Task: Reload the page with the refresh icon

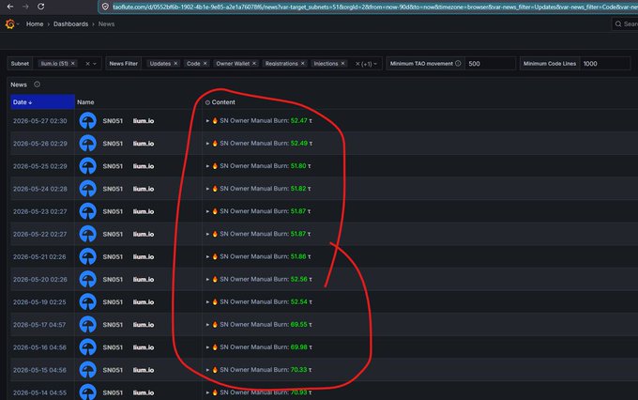Action: [x=40, y=7]
